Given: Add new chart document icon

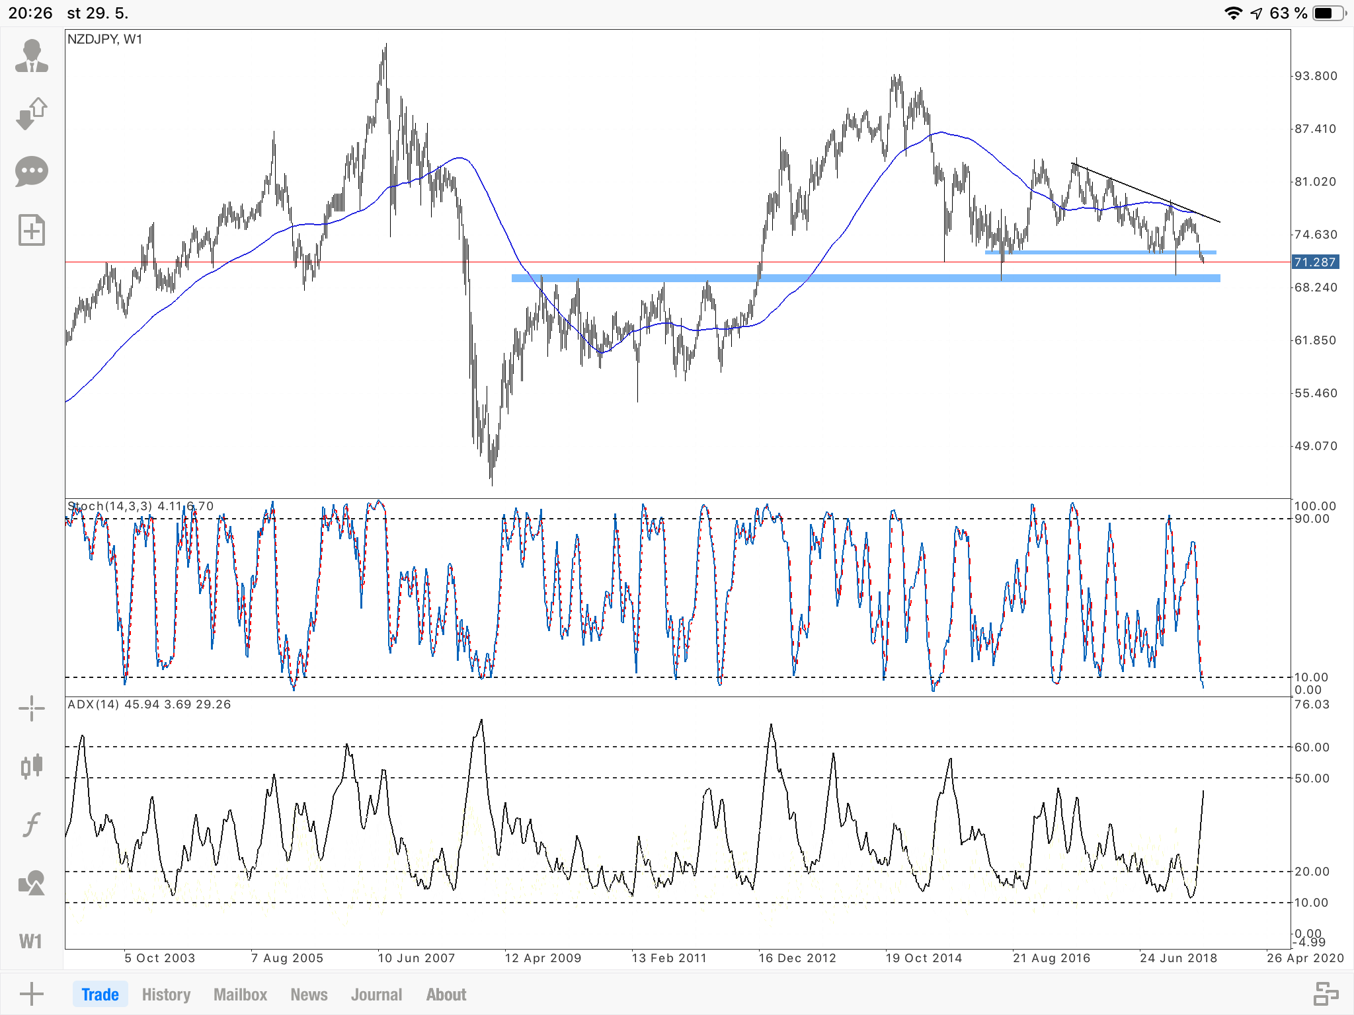Looking at the screenshot, I should 31,231.
